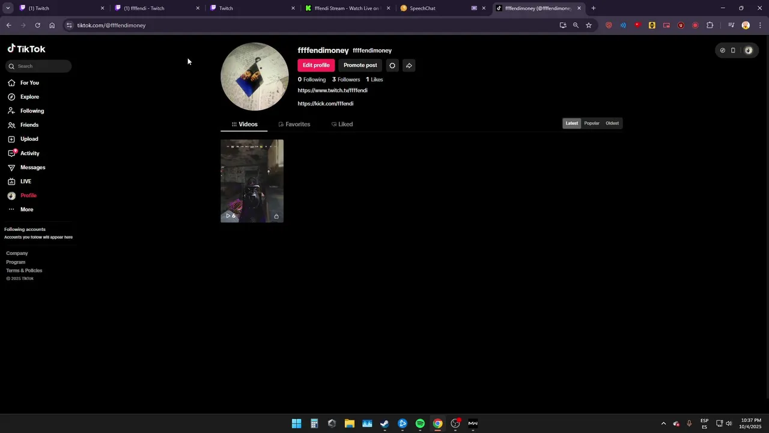Open the Terms & Policies footer section

[24, 271]
